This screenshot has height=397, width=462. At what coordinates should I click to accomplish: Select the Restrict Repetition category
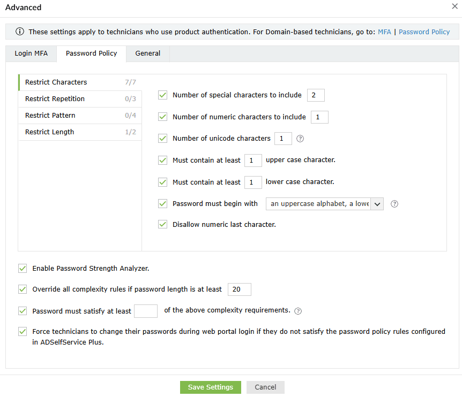[55, 98]
